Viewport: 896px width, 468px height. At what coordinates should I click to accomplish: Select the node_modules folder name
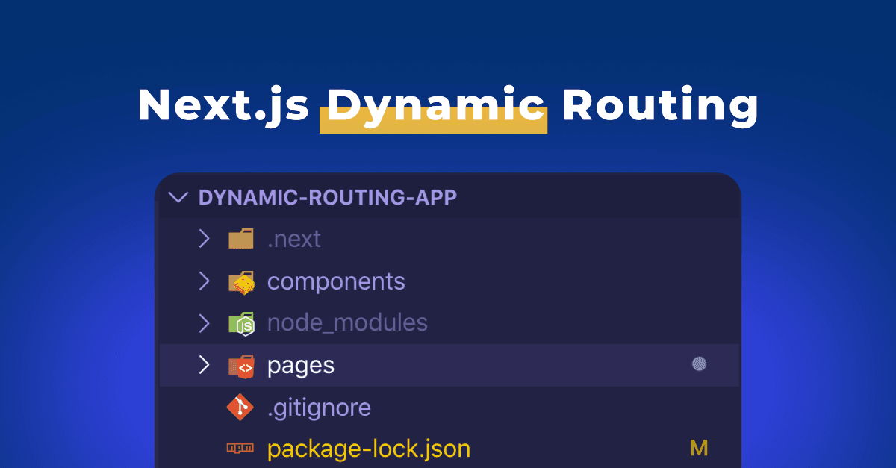click(347, 323)
